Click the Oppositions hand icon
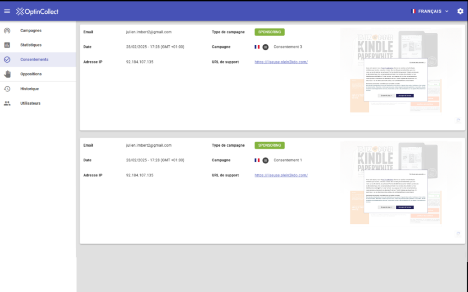Viewport: 468px width, 292px height. pyautogui.click(x=7, y=74)
